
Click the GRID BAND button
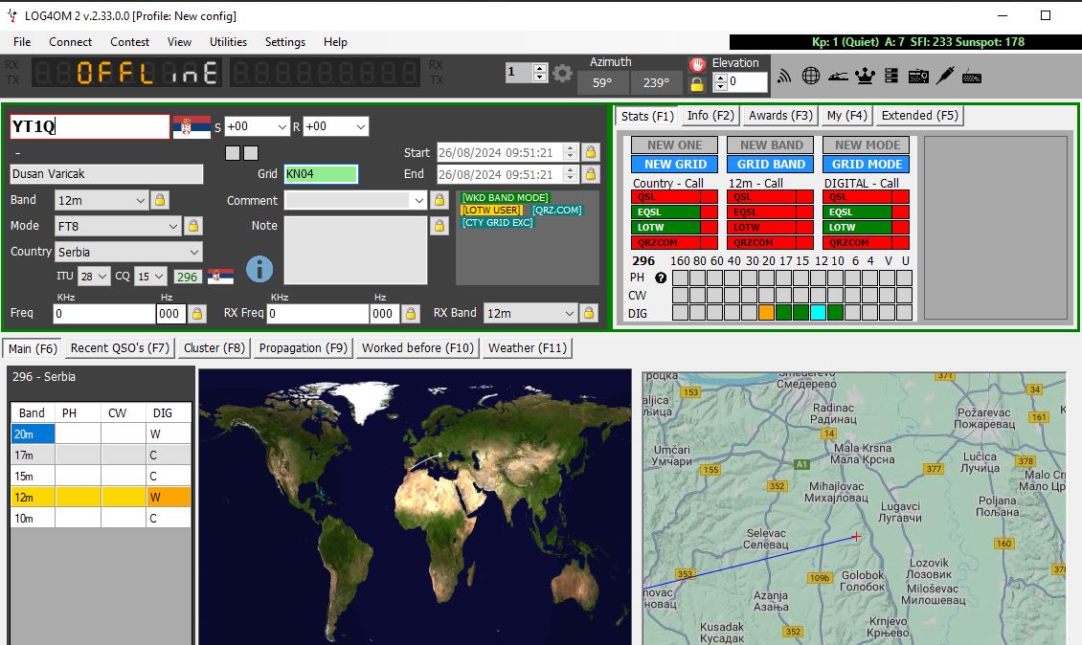click(771, 165)
